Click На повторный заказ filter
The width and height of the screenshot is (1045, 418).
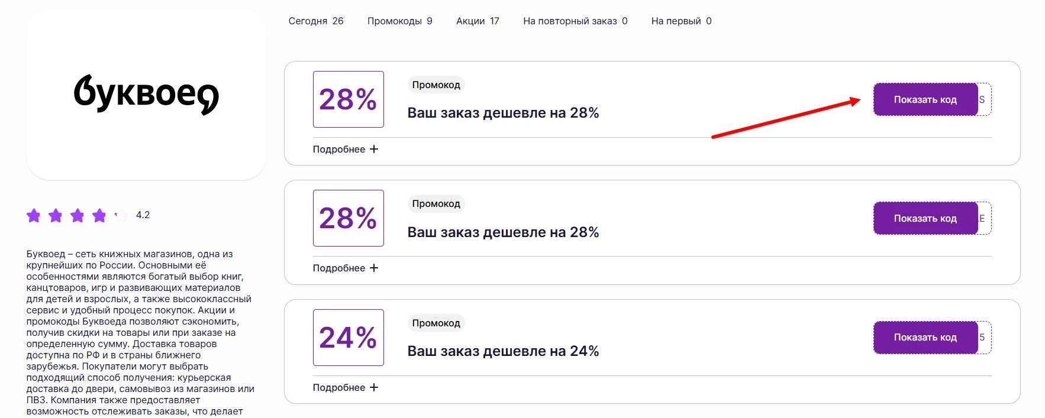[x=575, y=21]
